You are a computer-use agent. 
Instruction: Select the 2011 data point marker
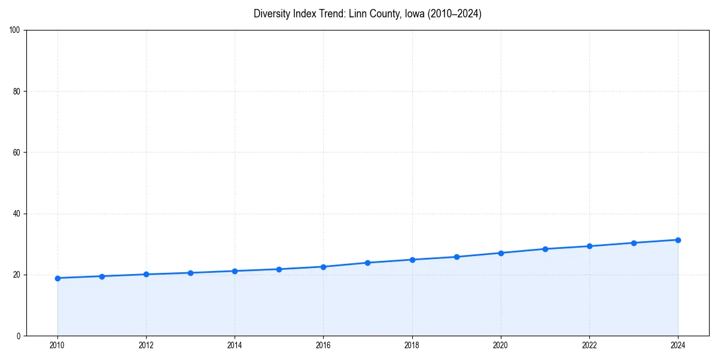102,277
